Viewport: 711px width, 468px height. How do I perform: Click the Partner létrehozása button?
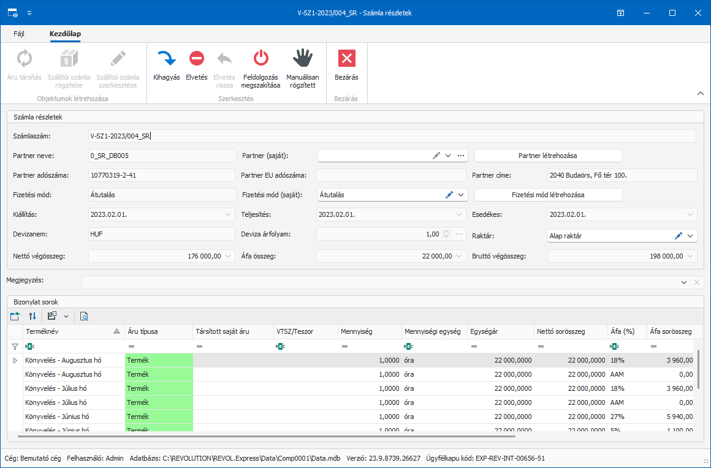[548, 156]
